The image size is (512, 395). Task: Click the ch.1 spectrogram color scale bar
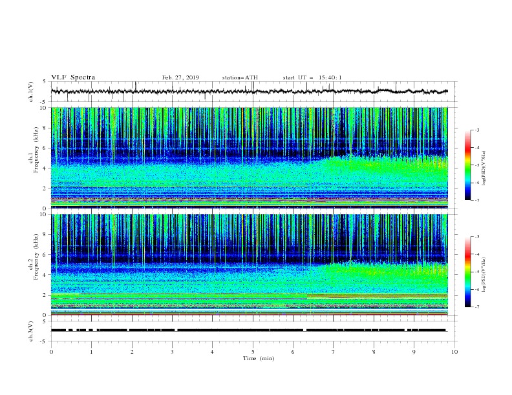pos(468,165)
